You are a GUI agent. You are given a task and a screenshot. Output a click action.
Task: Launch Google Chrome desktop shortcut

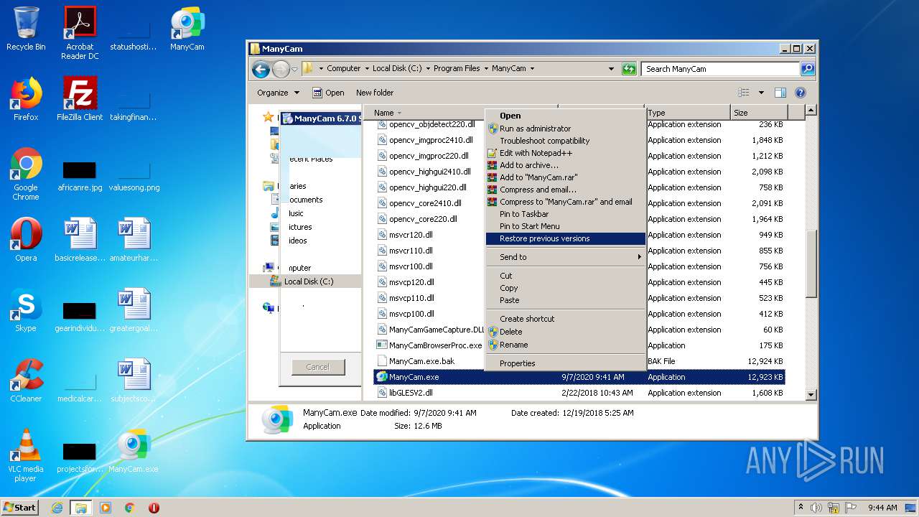coord(26,174)
